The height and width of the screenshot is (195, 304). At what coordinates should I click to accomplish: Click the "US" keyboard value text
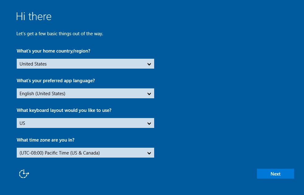[22, 123]
